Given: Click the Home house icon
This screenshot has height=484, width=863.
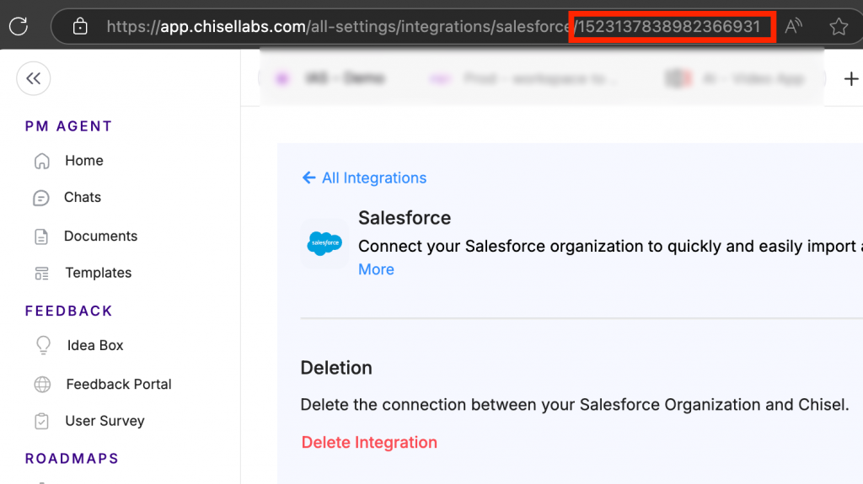Looking at the screenshot, I should (x=42, y=161).
